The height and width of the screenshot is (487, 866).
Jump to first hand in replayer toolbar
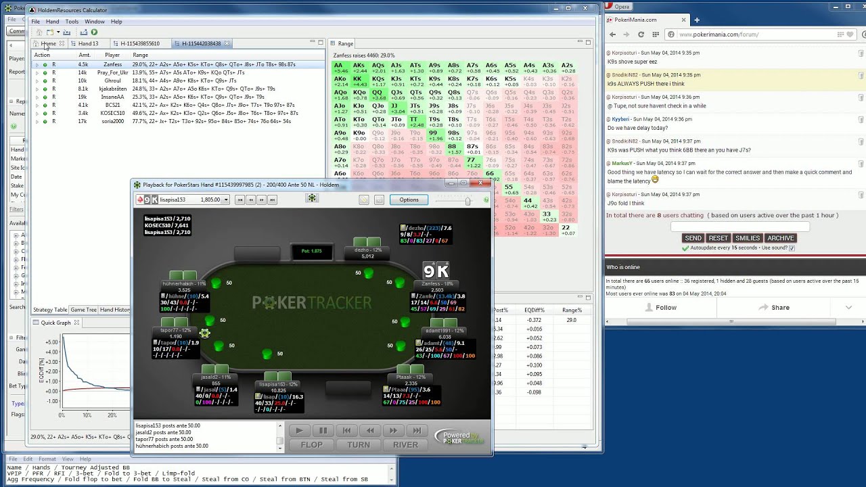click(240, 200)
